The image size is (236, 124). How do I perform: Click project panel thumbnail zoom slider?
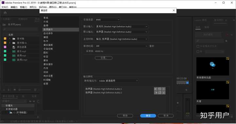[25, 90]
